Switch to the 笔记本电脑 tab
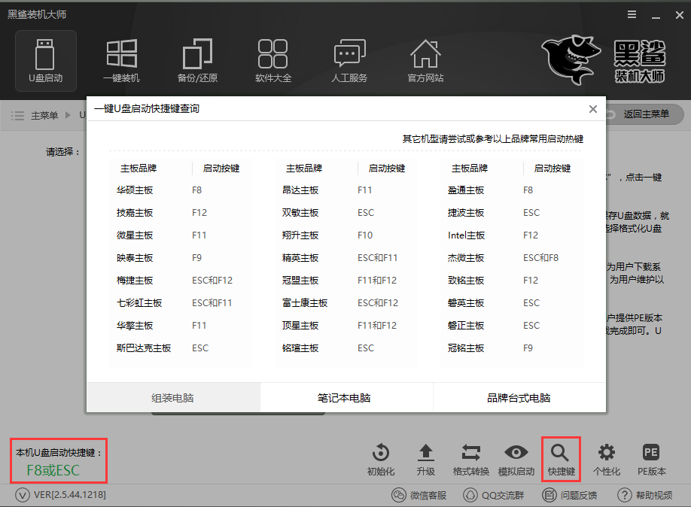The height and width of the screenshot is (507, 691). pos(345,396)
